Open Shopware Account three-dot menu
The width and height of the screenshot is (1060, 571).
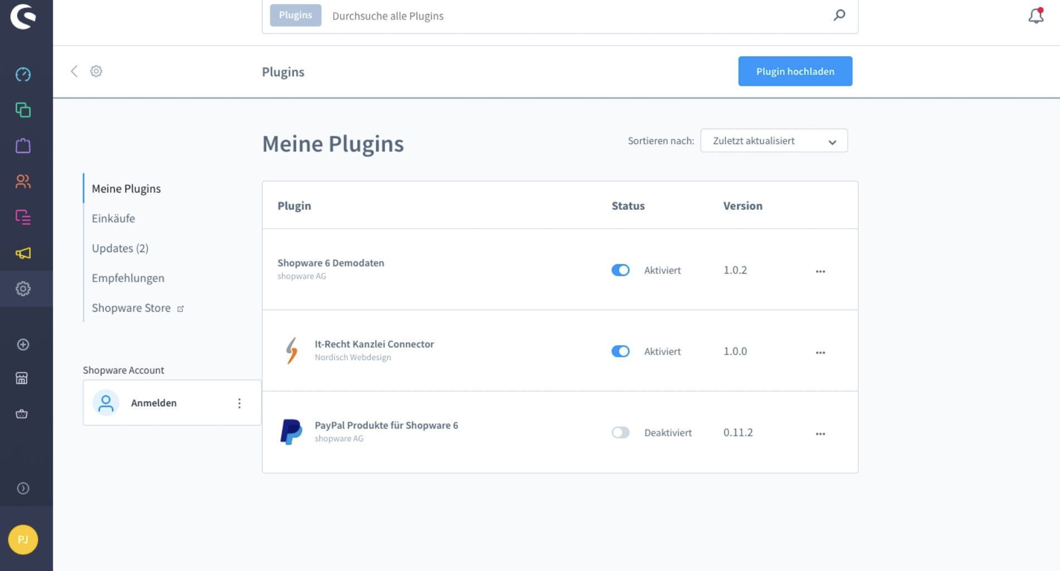click(240, 403)
